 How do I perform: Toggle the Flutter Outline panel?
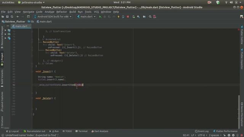[242, 35]
